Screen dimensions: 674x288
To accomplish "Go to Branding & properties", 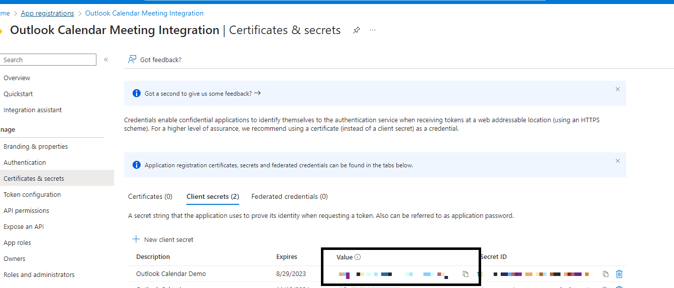I will click(36, 146).
